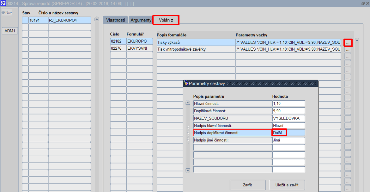The height and width of the screenshot is (192, 370).
Task: Select report row RJ_EKUROPO4
Action: [70, 20]
